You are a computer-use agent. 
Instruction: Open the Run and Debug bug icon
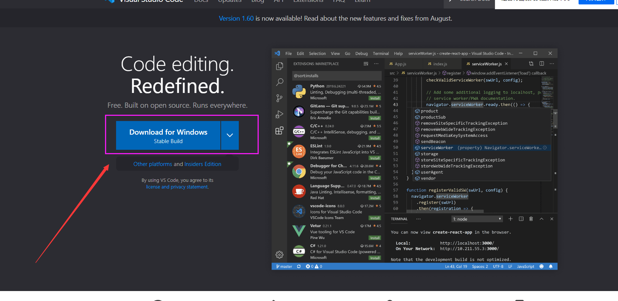point(280,114)
